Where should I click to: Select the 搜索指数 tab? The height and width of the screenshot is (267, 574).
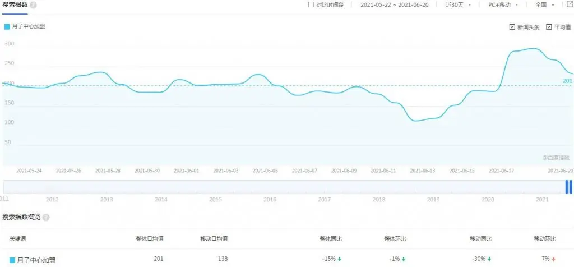coord(15,5)
